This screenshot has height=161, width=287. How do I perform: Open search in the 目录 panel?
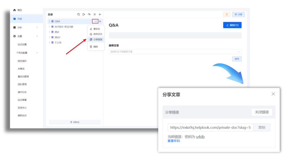point(78,15)
